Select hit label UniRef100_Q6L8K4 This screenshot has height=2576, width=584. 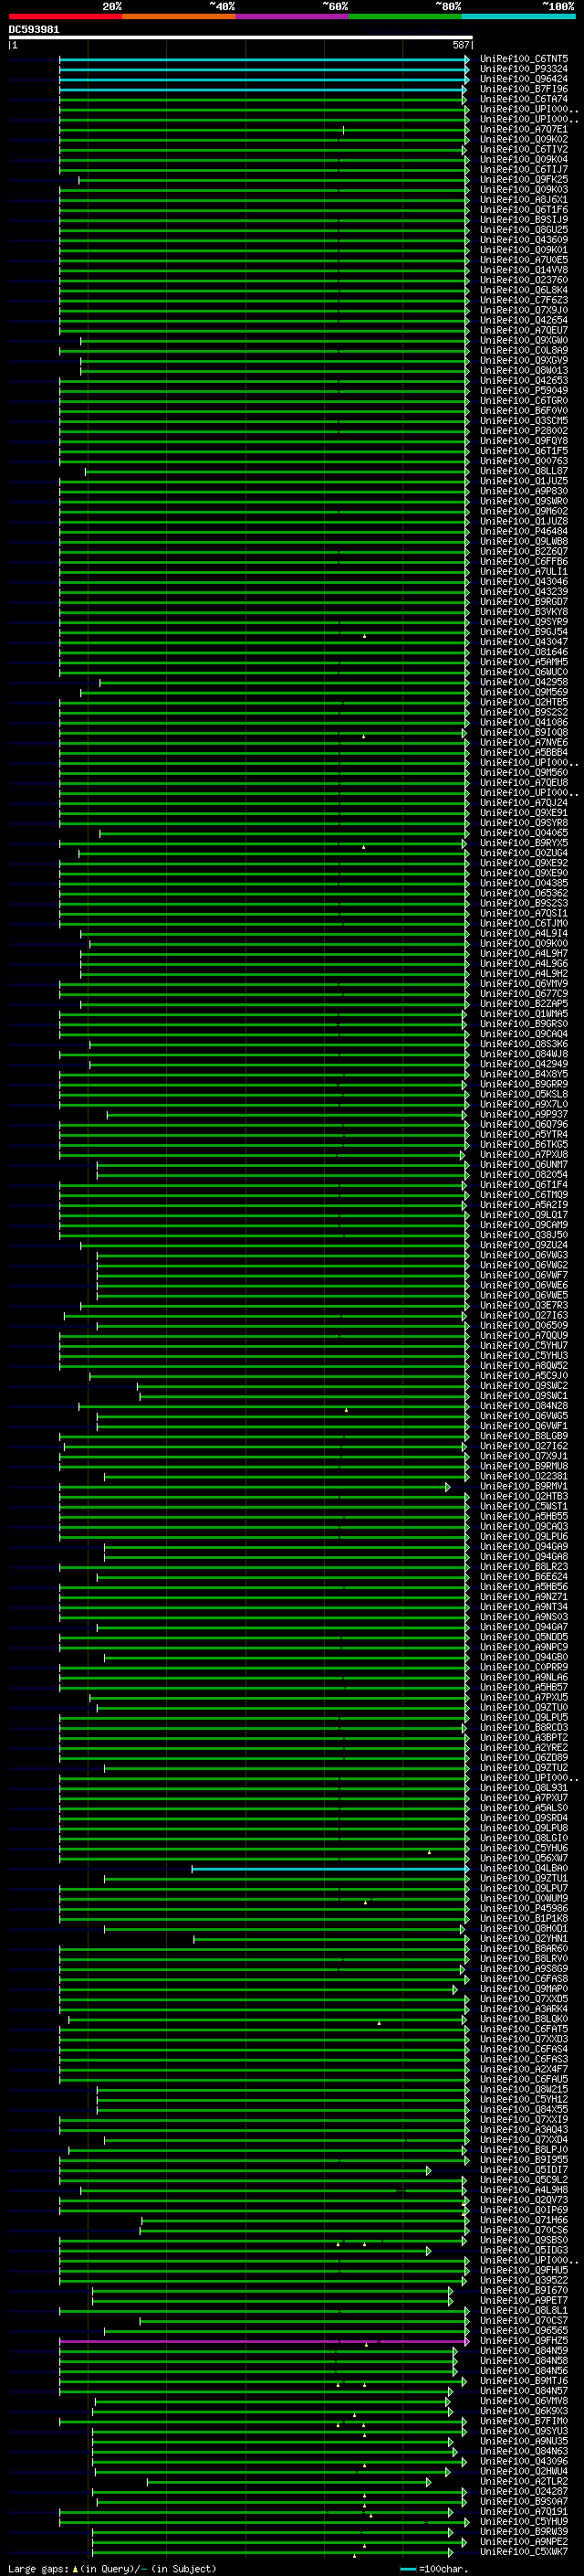(524, 290)
